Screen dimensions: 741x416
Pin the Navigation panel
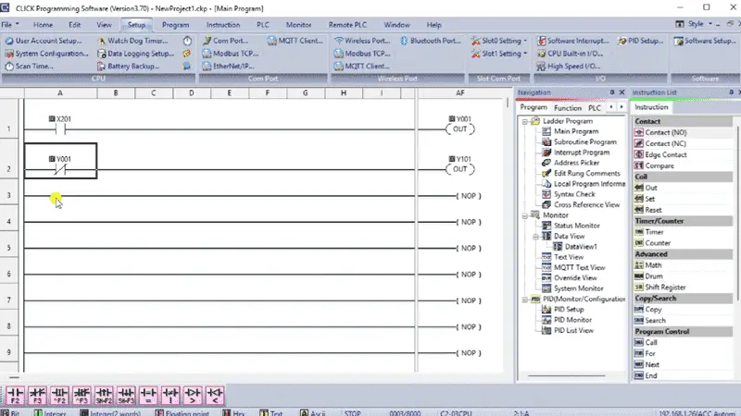coord(612,92)
